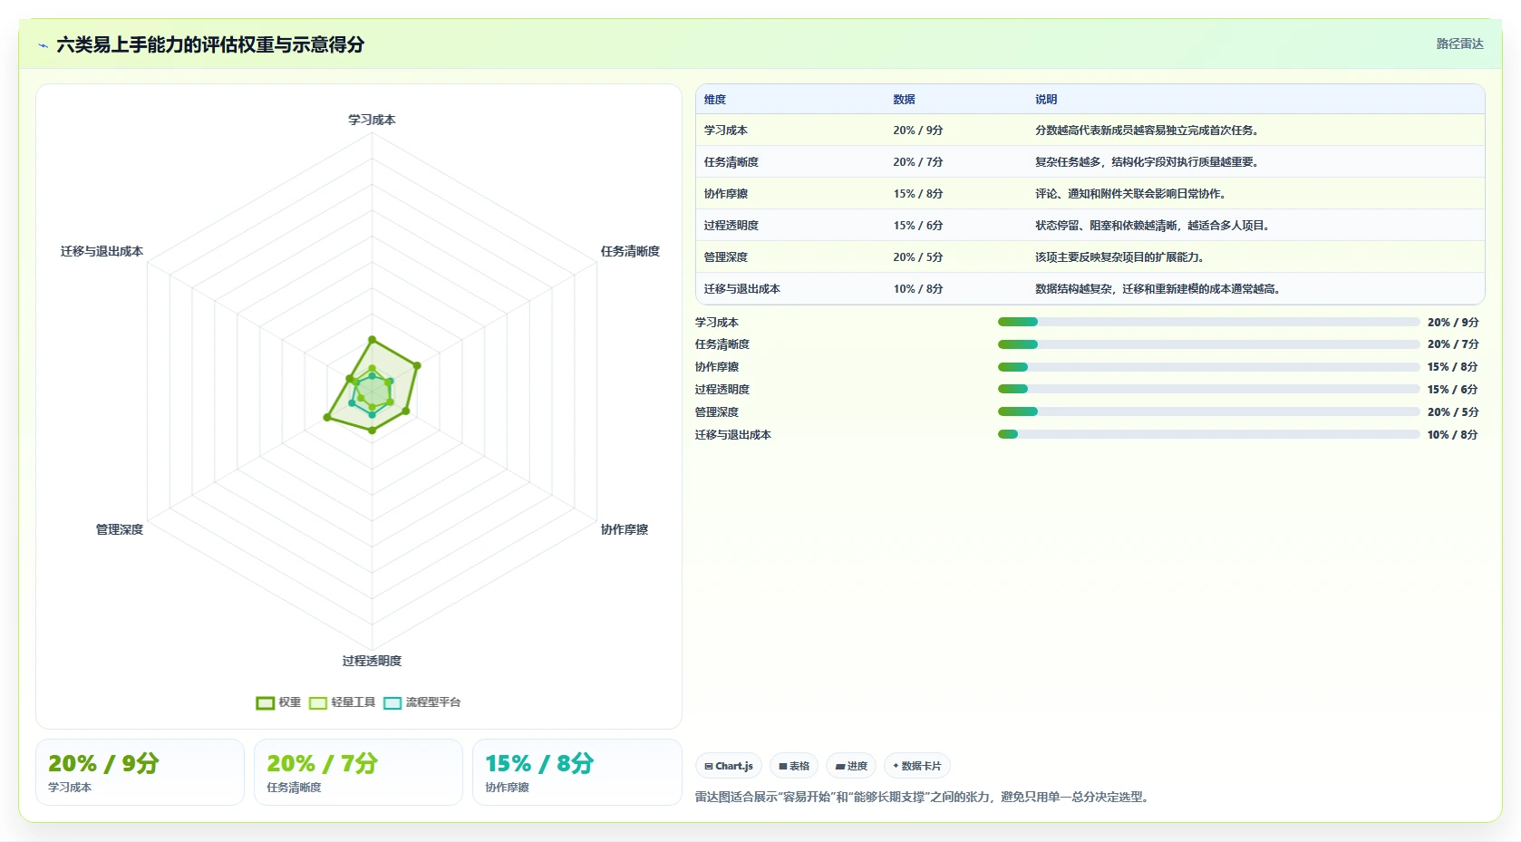
Task: Click 迁移与退出成本 label in progress list
Action: point(733,435)
